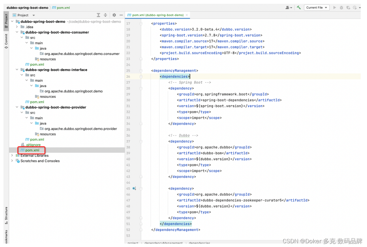
Task: Collapse the dubbo-spring-boot-demo-consumer module
Action: point(17,32)
